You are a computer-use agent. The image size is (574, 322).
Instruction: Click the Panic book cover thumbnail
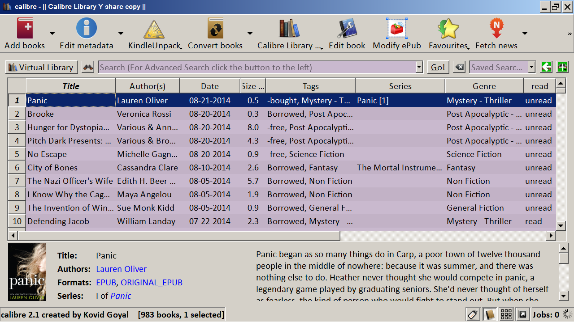[x=27, y=272]
